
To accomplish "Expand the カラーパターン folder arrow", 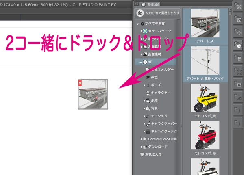I will click(141, 31).
